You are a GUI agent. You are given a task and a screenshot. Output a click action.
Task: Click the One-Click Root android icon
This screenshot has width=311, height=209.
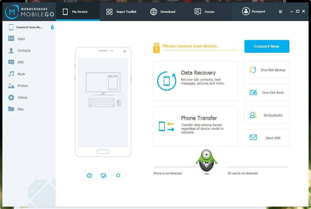(253, 92)
